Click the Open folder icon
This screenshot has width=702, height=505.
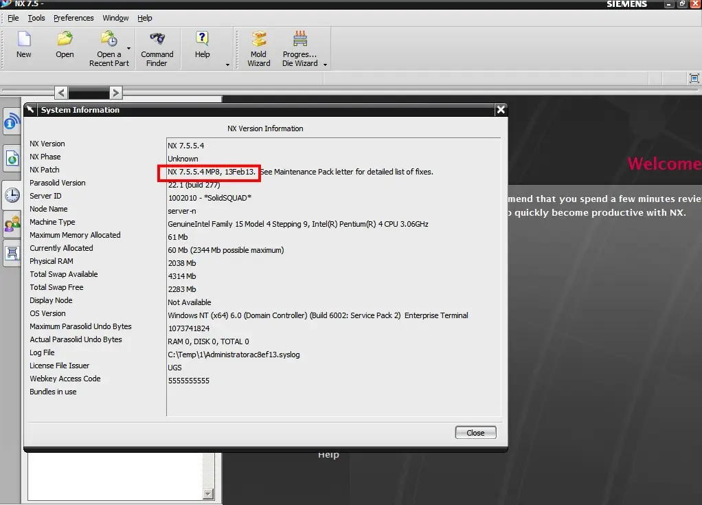pos(65,39)
